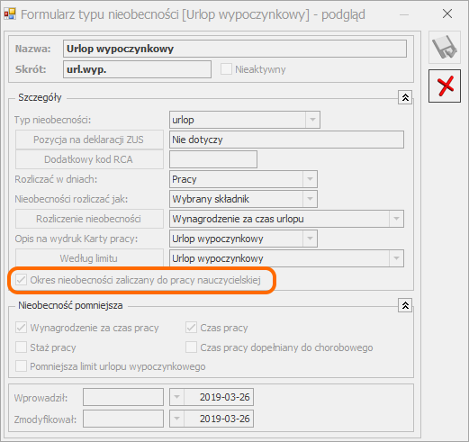This screenshot has height=442, width=469.
Task: Click the Rozliczenie nieobecności button
Action: [x=89, y=219]
